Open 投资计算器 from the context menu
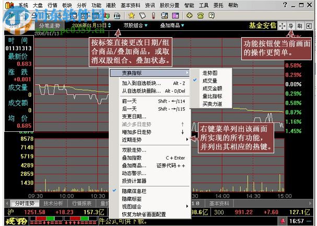The width and height of the screenshot is (317, 226). (149, 181)
